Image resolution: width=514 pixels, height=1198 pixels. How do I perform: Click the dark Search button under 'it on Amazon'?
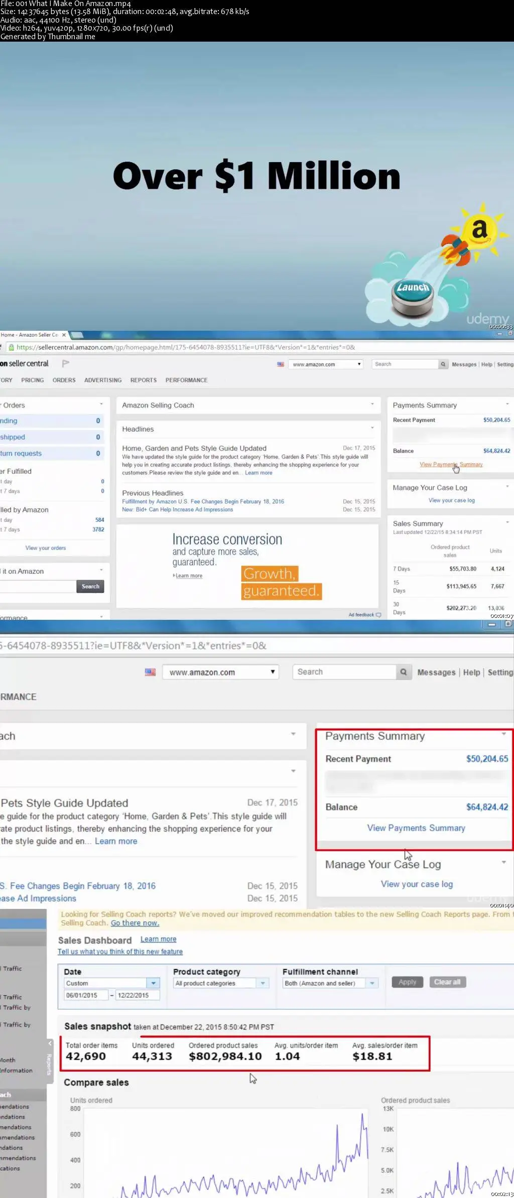point(90,586)
